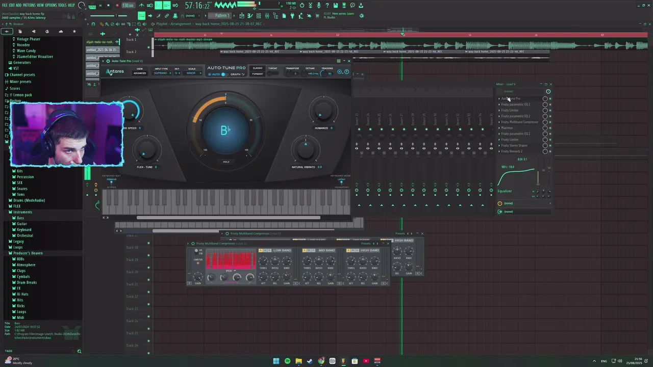Open File Explorer from the taskbar

298,361
